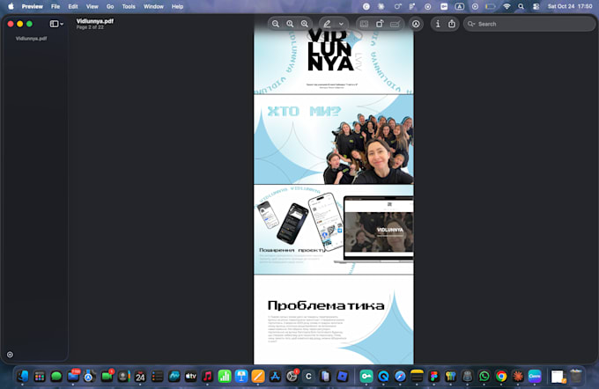This screenshot has height=389, width=599.
Task: Open Control Center in the menu bar
Action: point(536,6)
